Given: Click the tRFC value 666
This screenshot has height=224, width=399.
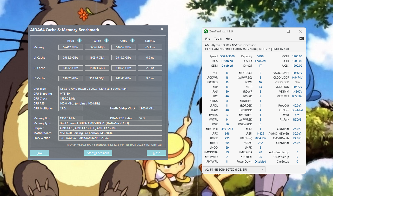Looking at the screenshot, I should pyautogui.click(x=227, y=134).
